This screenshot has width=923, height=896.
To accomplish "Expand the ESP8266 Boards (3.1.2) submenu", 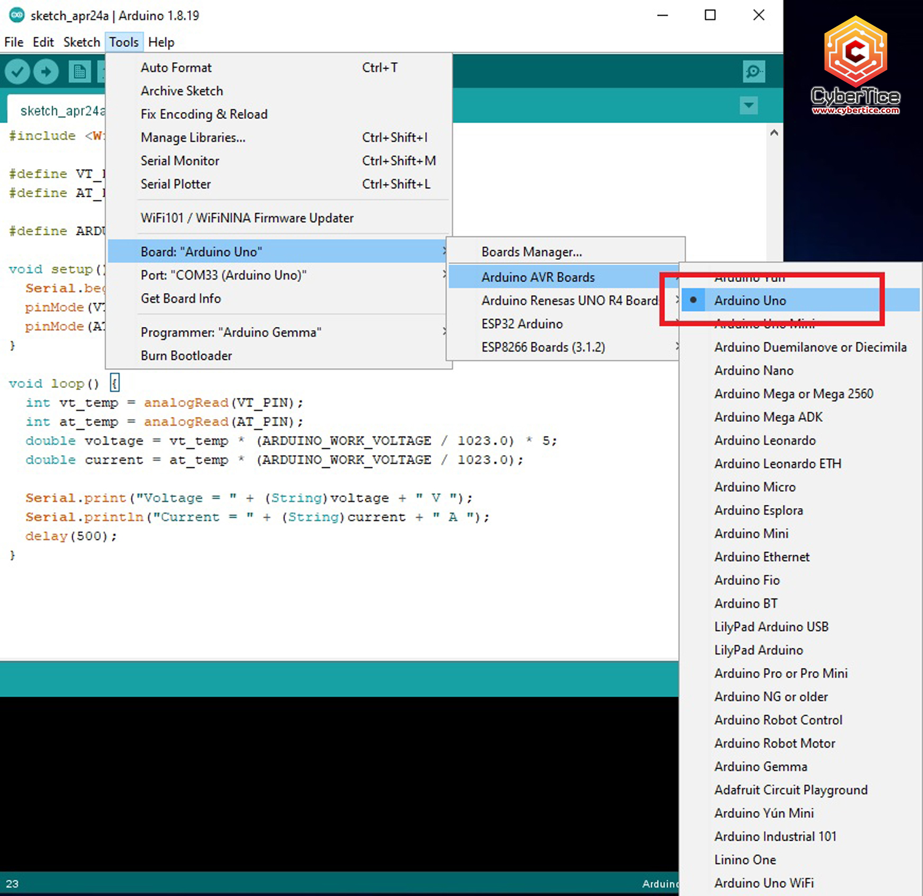I will click(543, 347).
